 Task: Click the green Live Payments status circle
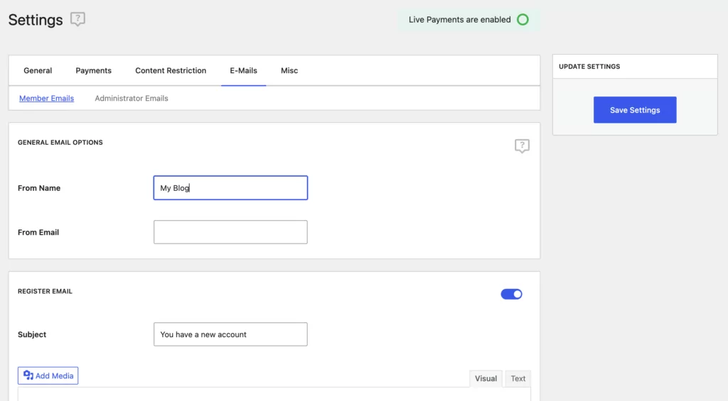click(x=523, y=19)
